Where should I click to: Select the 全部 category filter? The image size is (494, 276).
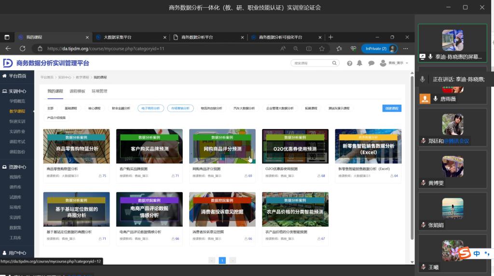(x=51, y=108)
